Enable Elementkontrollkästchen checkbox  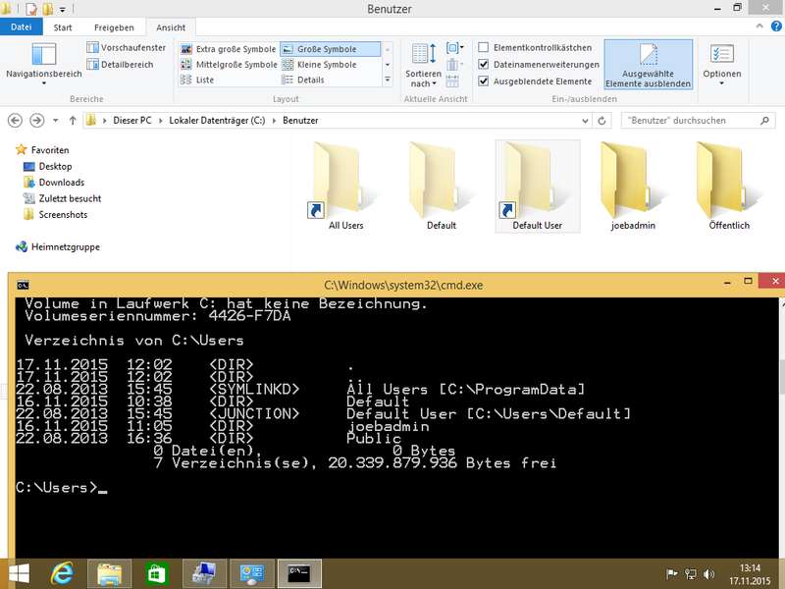484,48
